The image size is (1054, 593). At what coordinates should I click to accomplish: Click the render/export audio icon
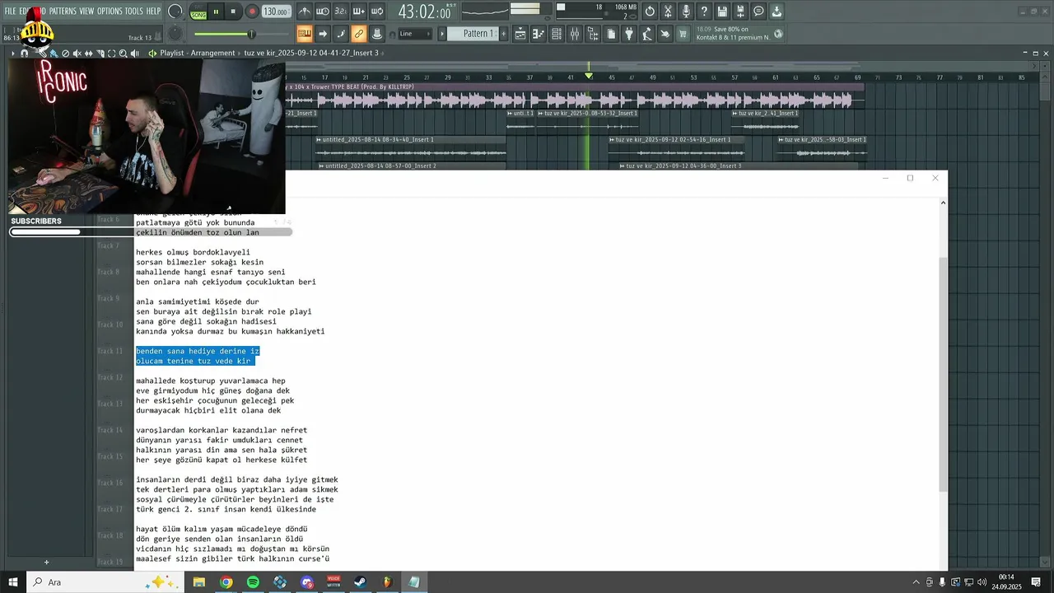pyautogui.click(x=740, y=12)
